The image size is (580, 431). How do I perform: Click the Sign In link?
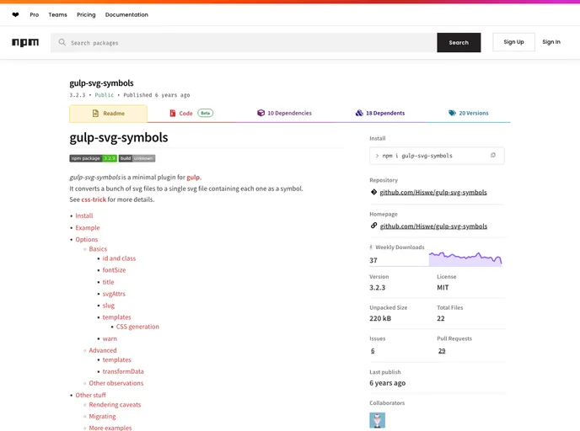pyautogui.click(x=551, y=42)
